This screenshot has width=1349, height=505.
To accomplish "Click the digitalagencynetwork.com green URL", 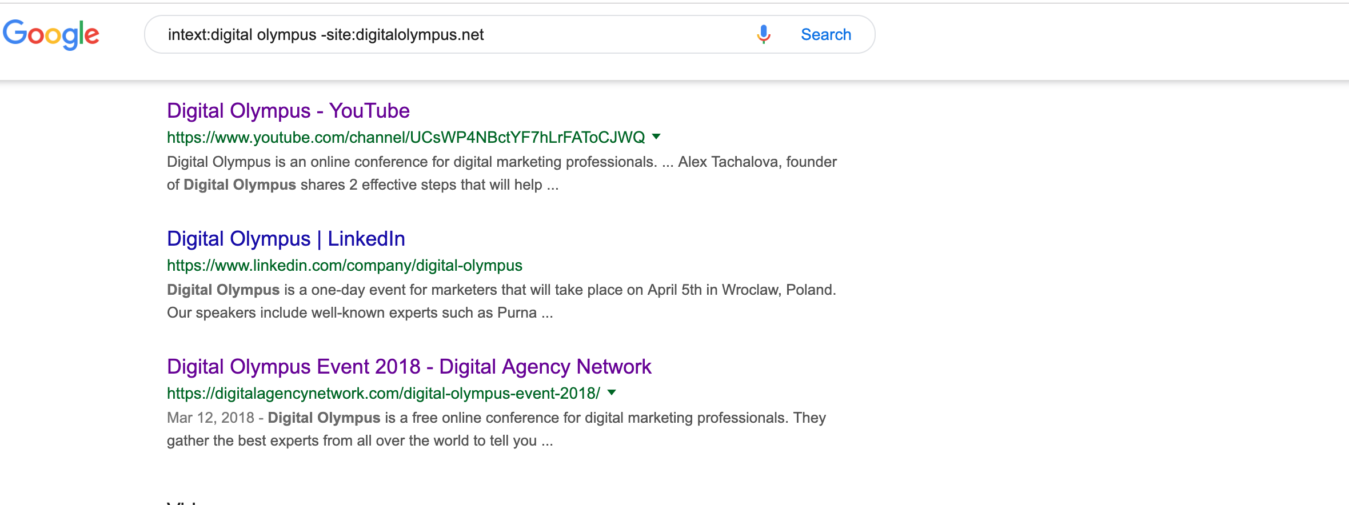I will (x=383, y=393).
